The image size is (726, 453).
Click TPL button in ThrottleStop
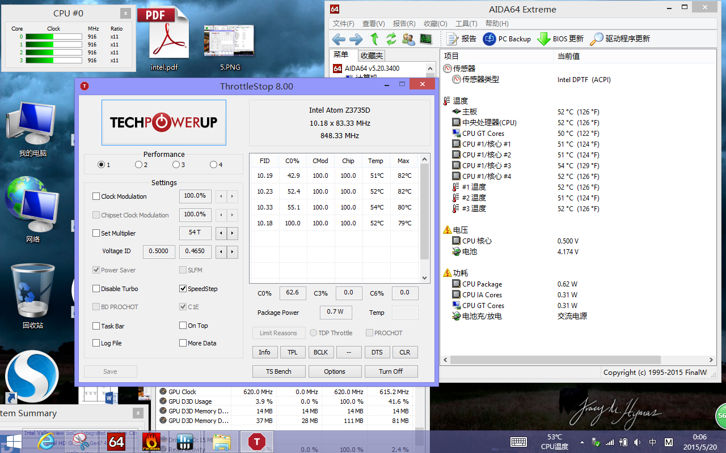click(293, 352)
